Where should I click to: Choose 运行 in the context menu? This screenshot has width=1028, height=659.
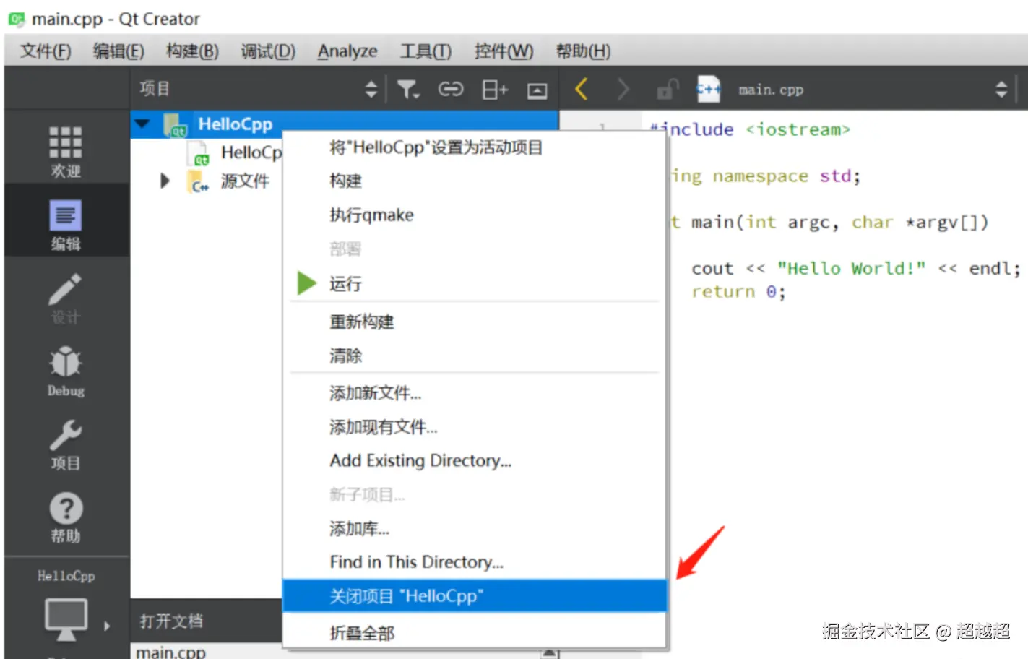[x=474, y=283]
